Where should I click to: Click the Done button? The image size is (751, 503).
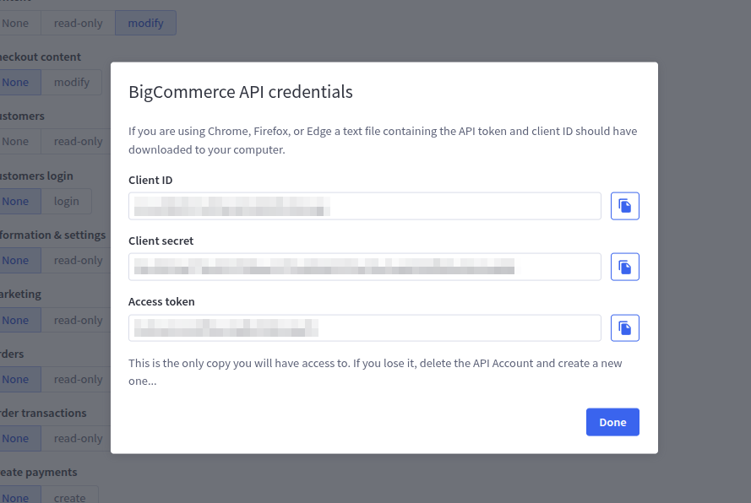[612, 422]
